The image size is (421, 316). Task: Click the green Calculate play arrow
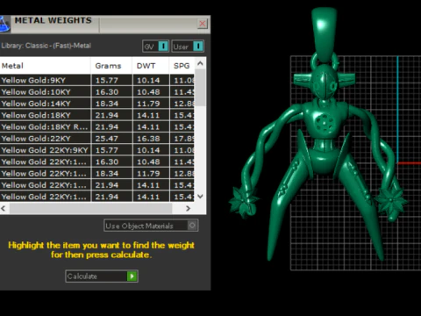pyautogui.click(x=132, y=276)
